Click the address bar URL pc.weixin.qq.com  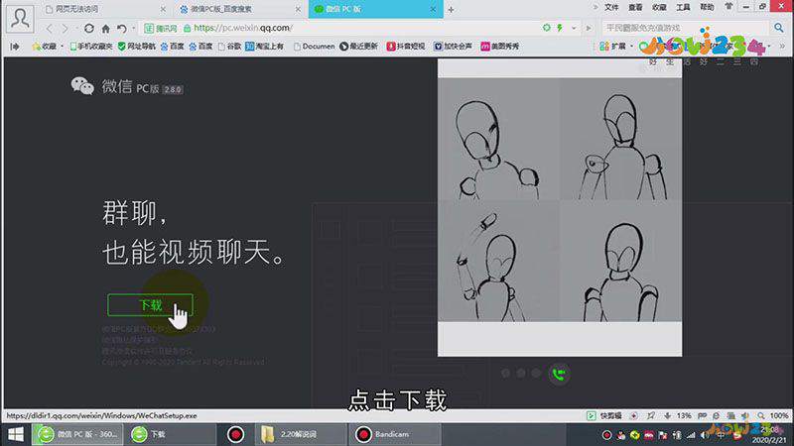243,28
